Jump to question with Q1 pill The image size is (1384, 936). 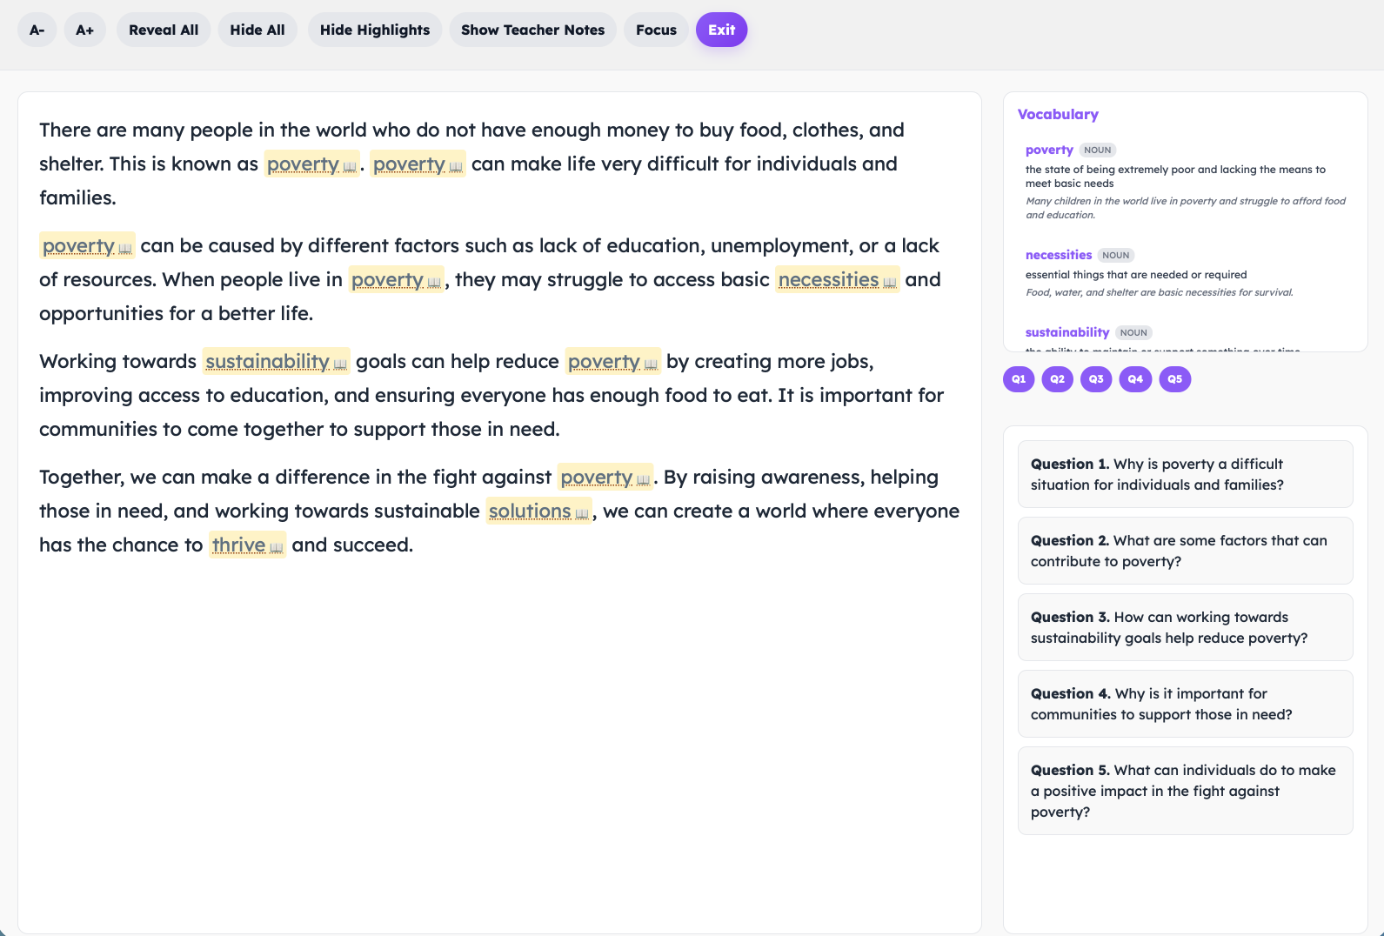click(1019, 379)
